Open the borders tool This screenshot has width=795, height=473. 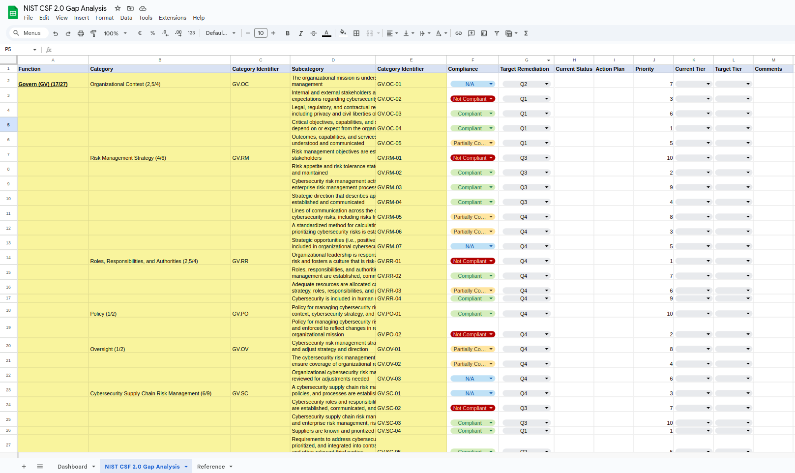356,33
